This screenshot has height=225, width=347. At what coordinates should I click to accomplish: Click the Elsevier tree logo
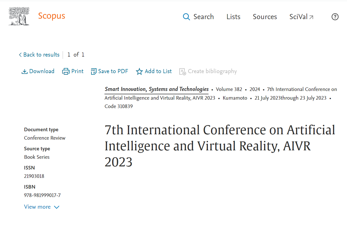click(19, 16)
